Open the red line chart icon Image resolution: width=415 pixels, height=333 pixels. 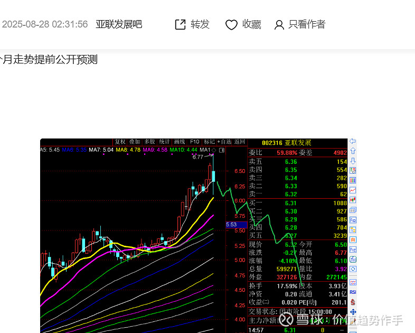coord(353,190)
